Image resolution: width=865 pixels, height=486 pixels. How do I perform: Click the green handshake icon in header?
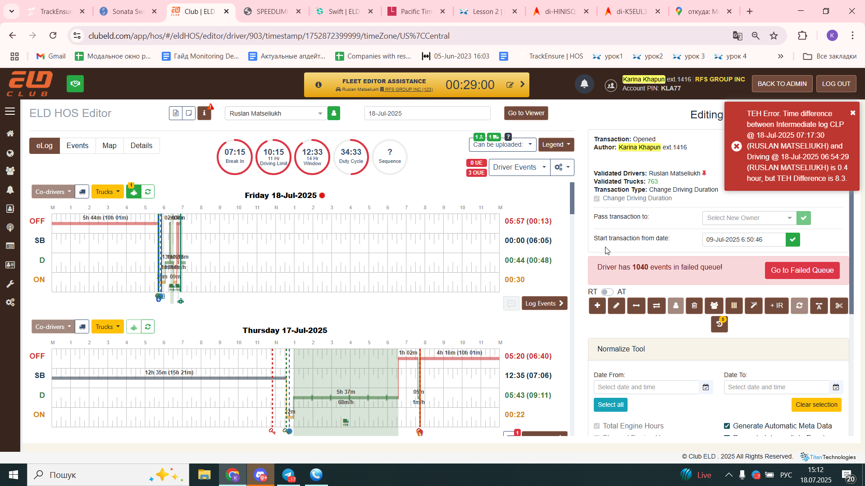tap(75, 84)
